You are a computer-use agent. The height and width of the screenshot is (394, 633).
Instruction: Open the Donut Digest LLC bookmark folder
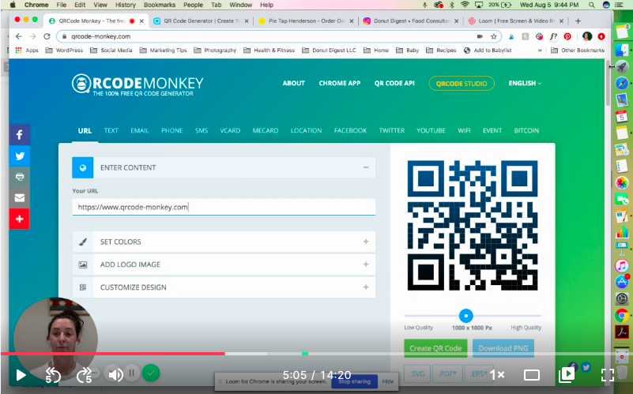tap(329, 50)
